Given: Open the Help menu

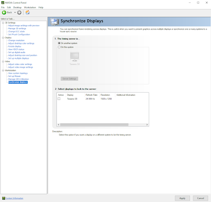Looking at the screenshot, I should pos(41,7).
